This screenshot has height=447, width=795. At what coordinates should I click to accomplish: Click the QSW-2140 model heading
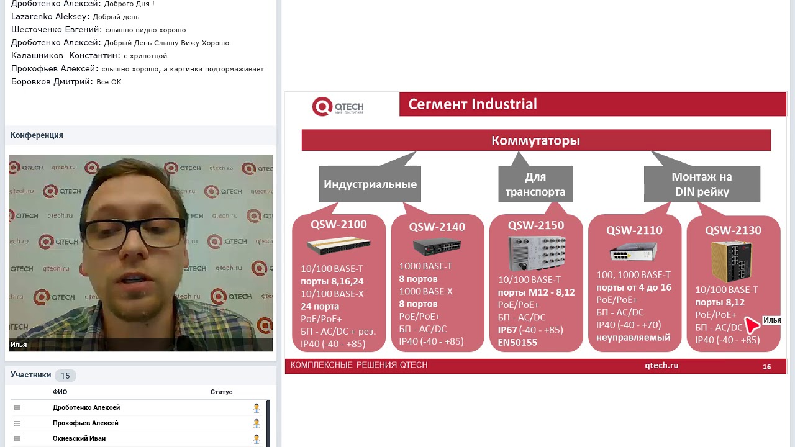pyautogui.click(x=437, y=227)
